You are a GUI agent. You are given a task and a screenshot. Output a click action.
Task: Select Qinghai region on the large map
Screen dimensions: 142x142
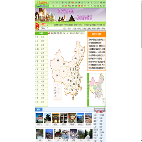[x=64, y=71]
